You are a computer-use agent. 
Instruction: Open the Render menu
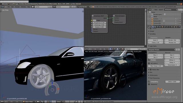pyautogui.click(x=17, y=7)
